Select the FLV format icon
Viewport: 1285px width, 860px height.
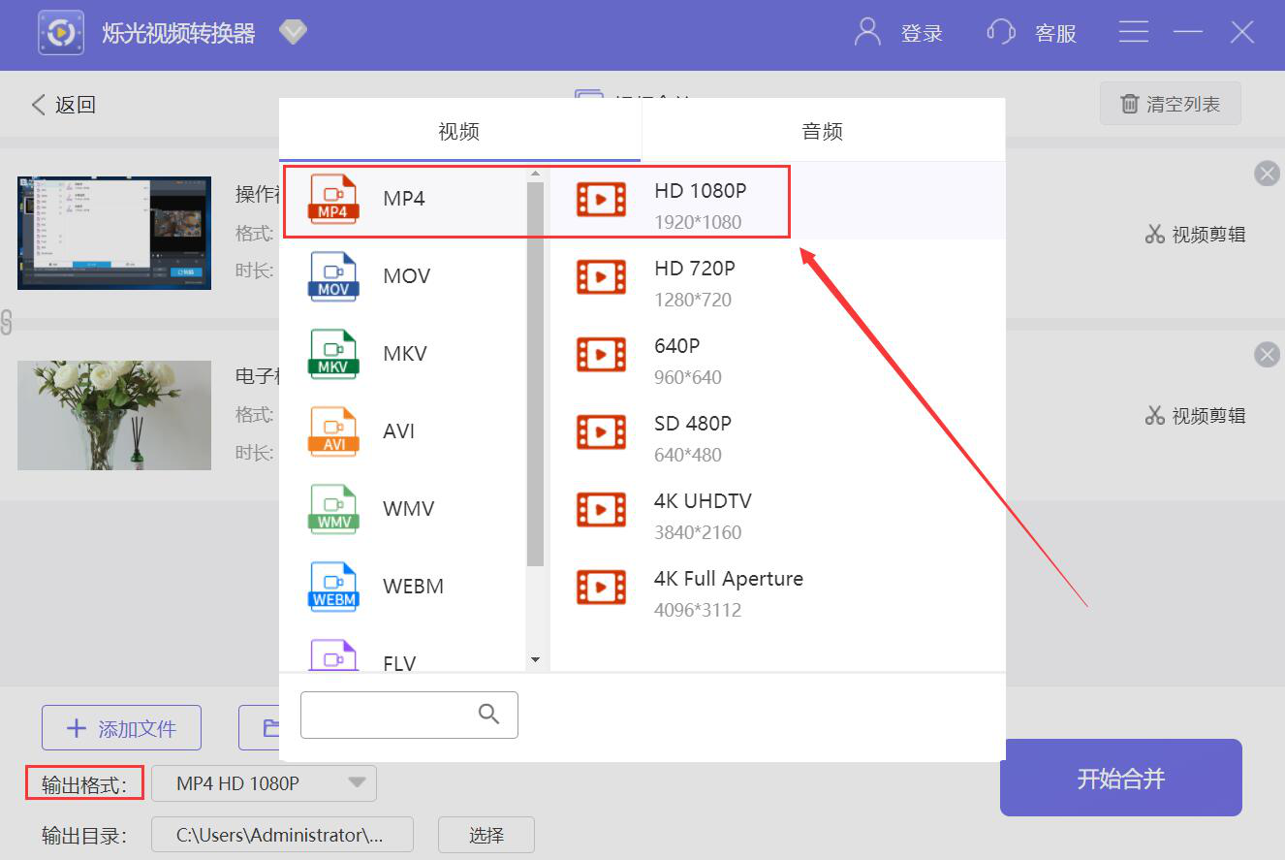[x=333, y=654]
